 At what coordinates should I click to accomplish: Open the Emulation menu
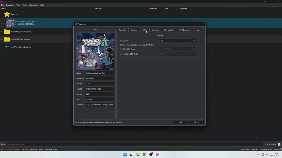pos(10,5)
